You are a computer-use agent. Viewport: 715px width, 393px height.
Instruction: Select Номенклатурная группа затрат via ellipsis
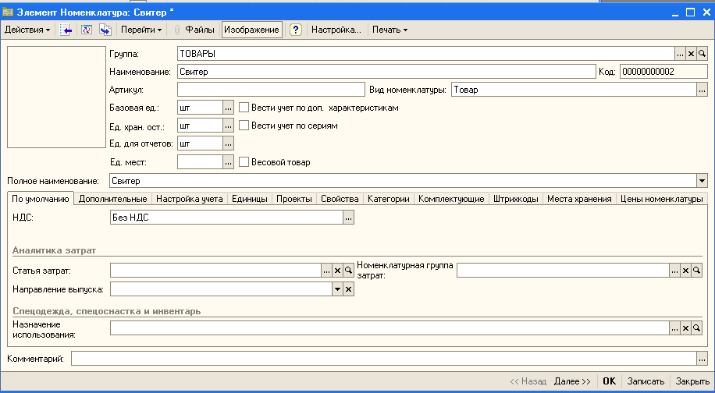674,271
